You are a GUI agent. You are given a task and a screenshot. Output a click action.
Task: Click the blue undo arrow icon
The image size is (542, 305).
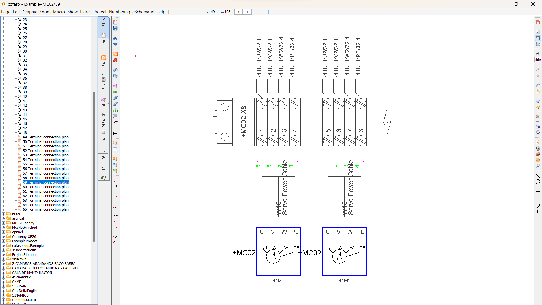115,70
